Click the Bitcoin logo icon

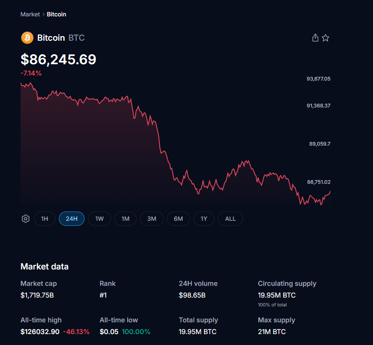point(27,38)
